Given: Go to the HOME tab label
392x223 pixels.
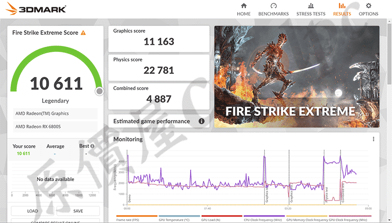Looking at the screenshot, I should (244, 14).
